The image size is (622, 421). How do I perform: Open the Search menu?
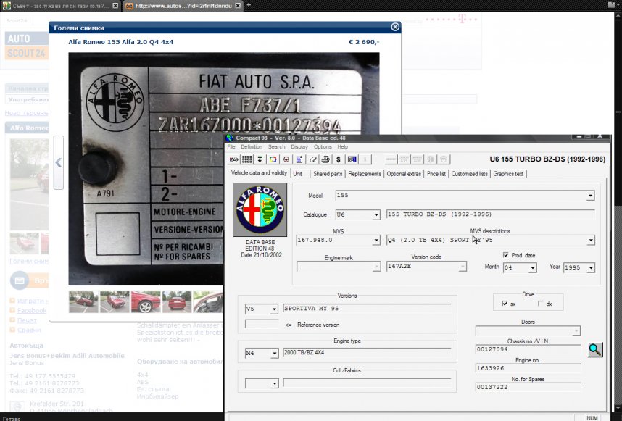point(276,146)
